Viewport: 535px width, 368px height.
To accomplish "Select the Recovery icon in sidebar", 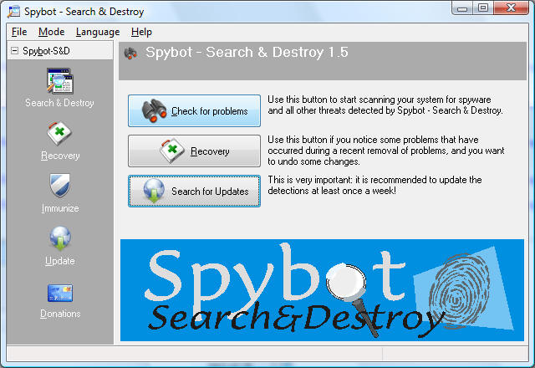I will [x=59, y=135].
